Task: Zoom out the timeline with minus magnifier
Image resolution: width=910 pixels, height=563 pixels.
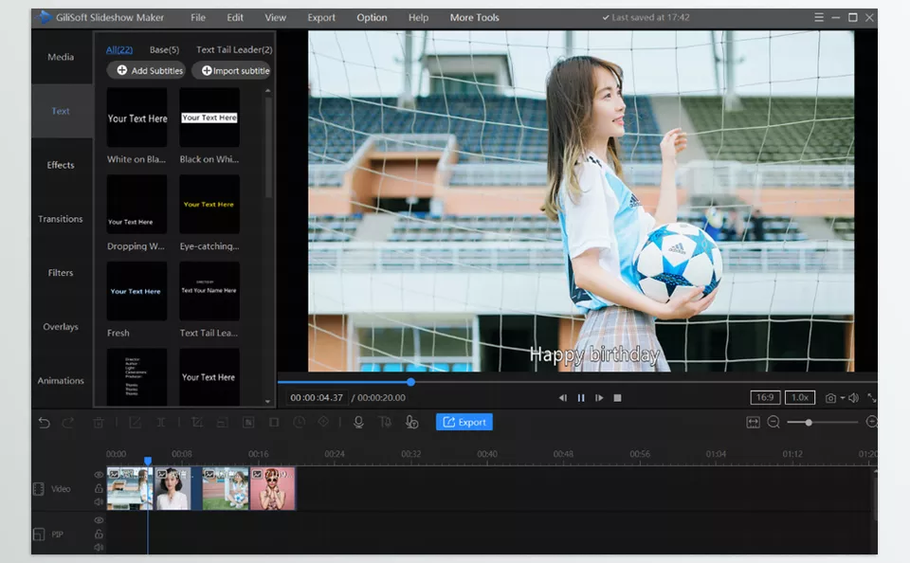Action: tap(773, 423)
